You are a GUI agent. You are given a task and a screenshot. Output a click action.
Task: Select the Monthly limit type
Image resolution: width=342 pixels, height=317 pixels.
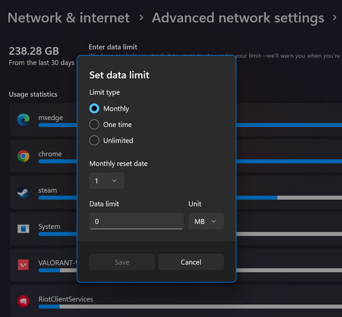tap(94, 108)
